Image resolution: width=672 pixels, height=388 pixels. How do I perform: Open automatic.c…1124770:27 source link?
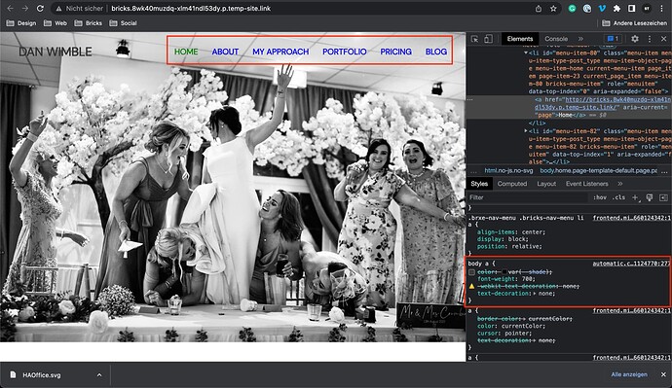[x=631, y=264]
